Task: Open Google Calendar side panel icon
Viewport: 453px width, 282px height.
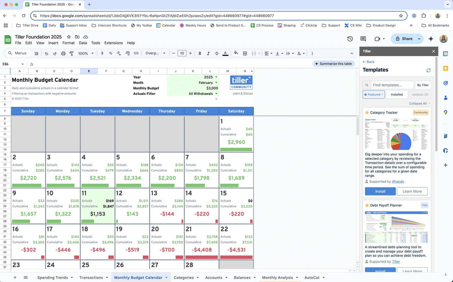Action: 446,53
